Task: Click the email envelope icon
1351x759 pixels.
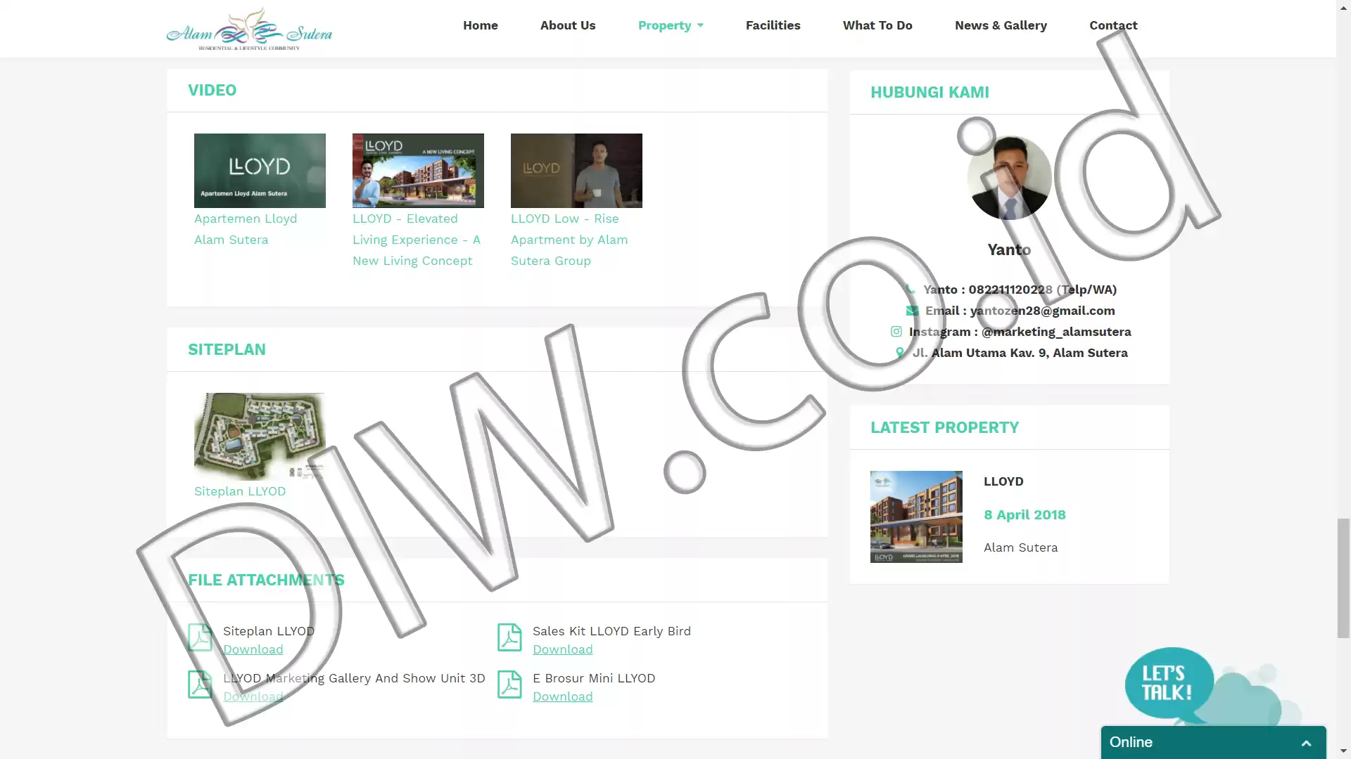Action: click(912, 311)
